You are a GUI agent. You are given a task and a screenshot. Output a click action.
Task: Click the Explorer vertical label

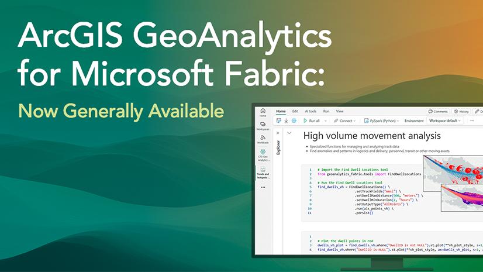point(278,147)
